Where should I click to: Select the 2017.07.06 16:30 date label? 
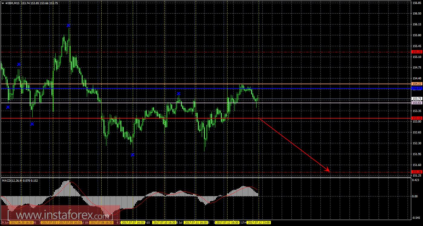click(102, 223)
